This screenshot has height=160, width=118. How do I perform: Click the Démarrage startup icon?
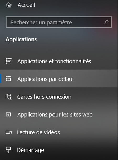[8, 150]
